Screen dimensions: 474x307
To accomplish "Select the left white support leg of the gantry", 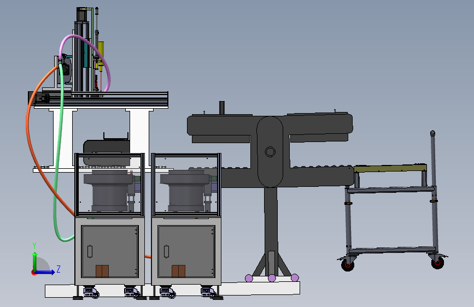I will coord(63,139).
